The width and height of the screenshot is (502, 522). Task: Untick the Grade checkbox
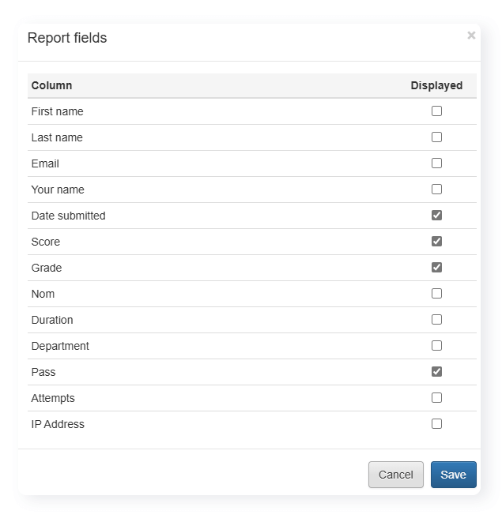pos(436,268)
